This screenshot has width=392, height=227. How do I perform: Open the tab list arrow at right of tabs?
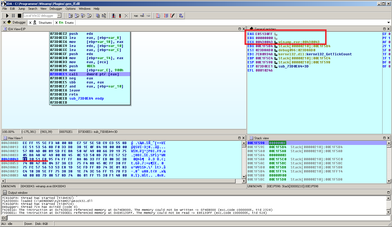[x=388, y=23]
